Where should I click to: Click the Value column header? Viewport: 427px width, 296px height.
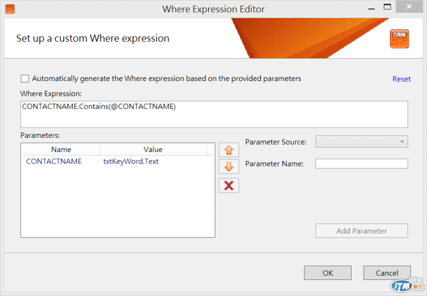(153, 149)
